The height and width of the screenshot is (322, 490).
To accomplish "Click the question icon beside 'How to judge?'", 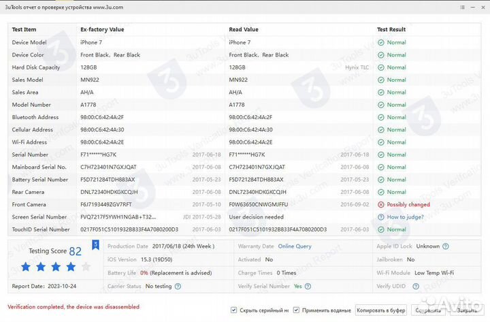I will (x=381, y=217).
